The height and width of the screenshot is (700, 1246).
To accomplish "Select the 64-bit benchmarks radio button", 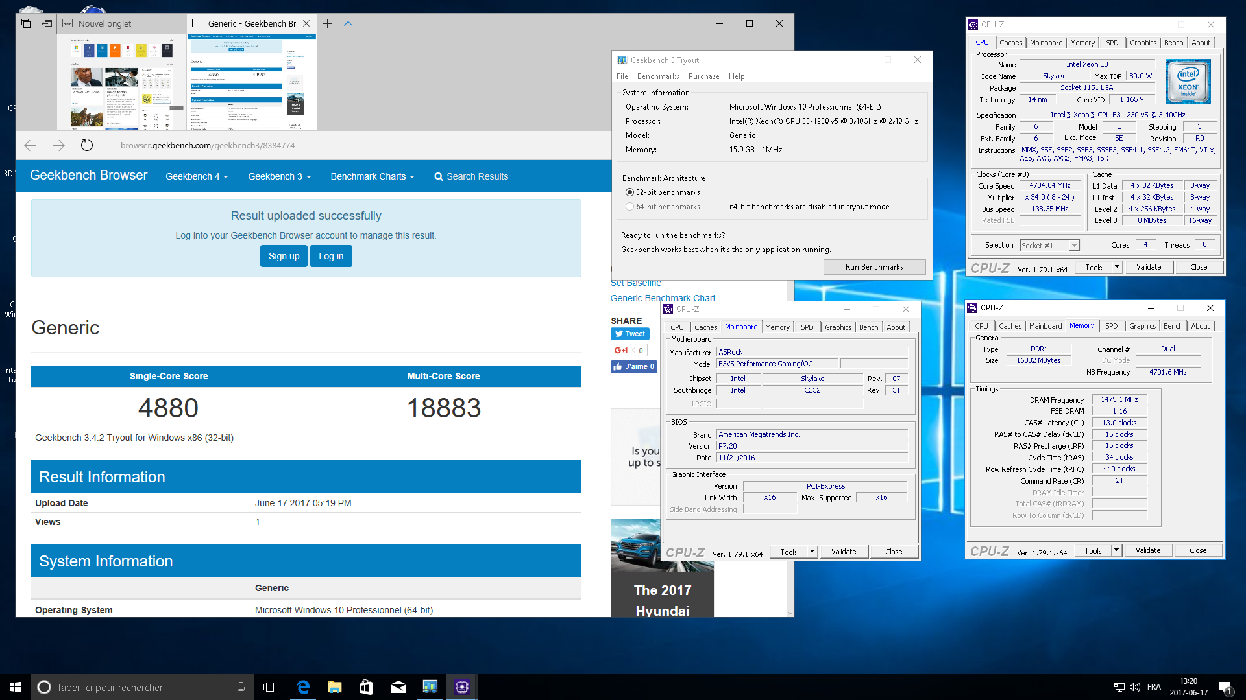I will point(629,207).
